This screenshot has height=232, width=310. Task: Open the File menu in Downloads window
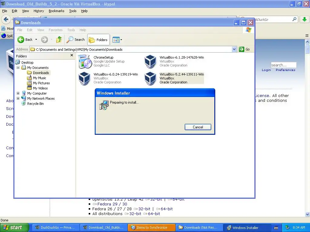tap(20, 30)
